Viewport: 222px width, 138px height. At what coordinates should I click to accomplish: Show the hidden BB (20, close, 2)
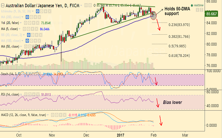[29, 35]
